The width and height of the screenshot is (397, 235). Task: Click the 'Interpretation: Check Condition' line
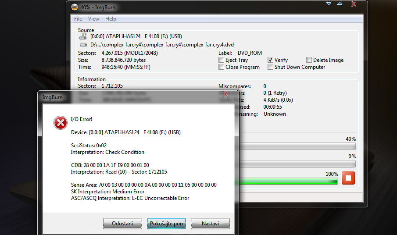click(107, 152)
